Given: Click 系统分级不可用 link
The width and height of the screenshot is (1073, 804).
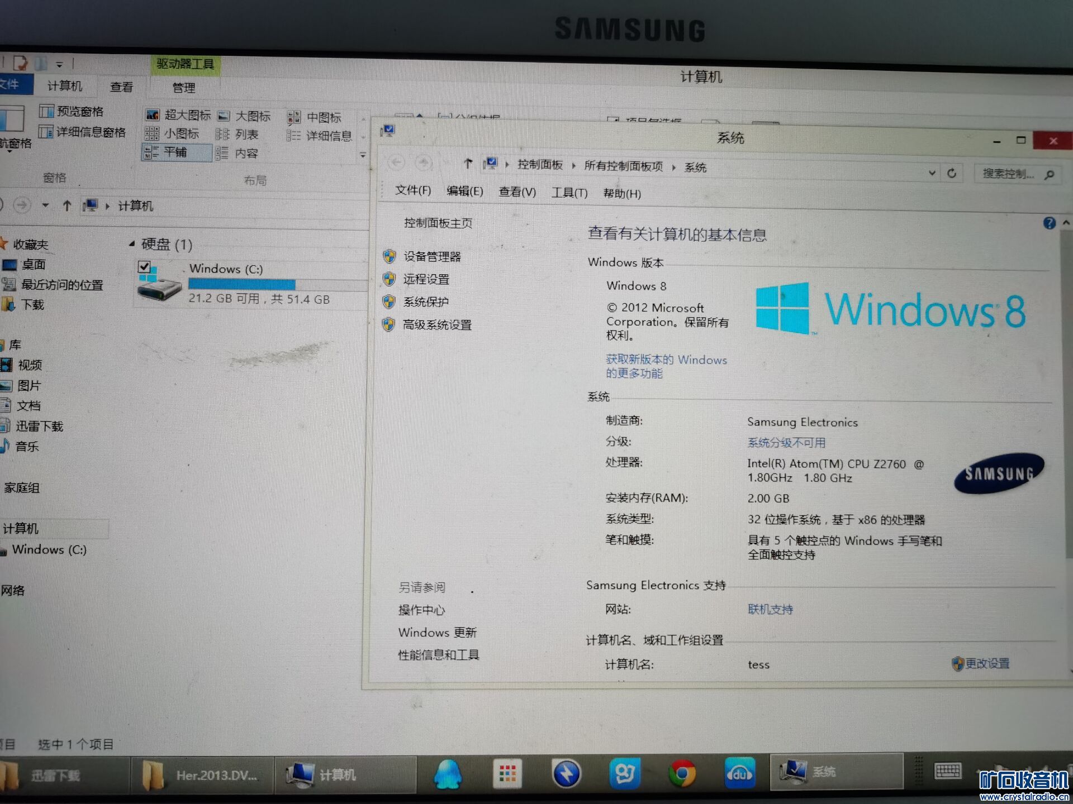Looking at the screenshot, I should pyautogui.click(x=786, y=443).
